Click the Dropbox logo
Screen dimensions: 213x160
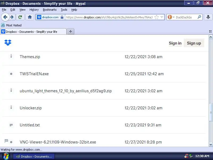(x=8, y=43)
